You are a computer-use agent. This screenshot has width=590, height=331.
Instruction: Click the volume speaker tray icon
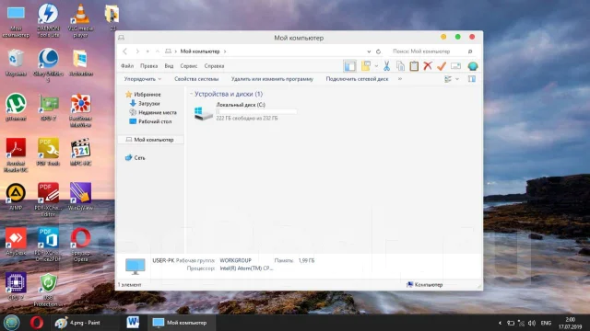(532, 323)
